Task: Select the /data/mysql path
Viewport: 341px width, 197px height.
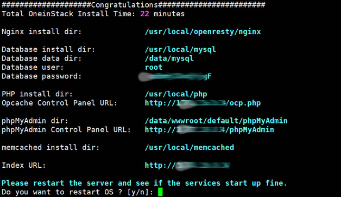Action: coord(169,58)
